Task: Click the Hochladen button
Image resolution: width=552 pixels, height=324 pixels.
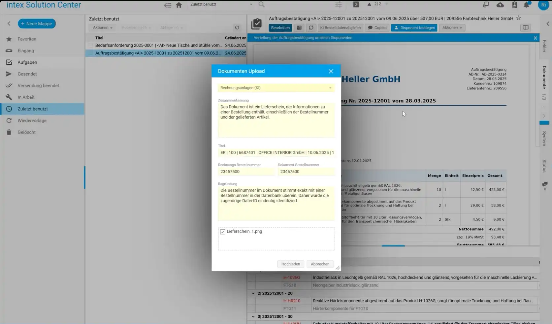Action: 290,264
